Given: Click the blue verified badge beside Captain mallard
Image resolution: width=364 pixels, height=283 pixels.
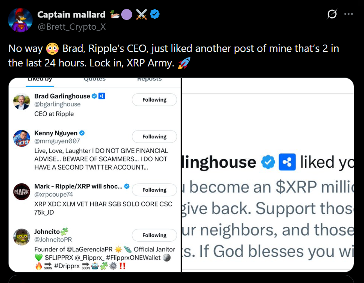Looking at the screenshot, I should coord(155,15).
